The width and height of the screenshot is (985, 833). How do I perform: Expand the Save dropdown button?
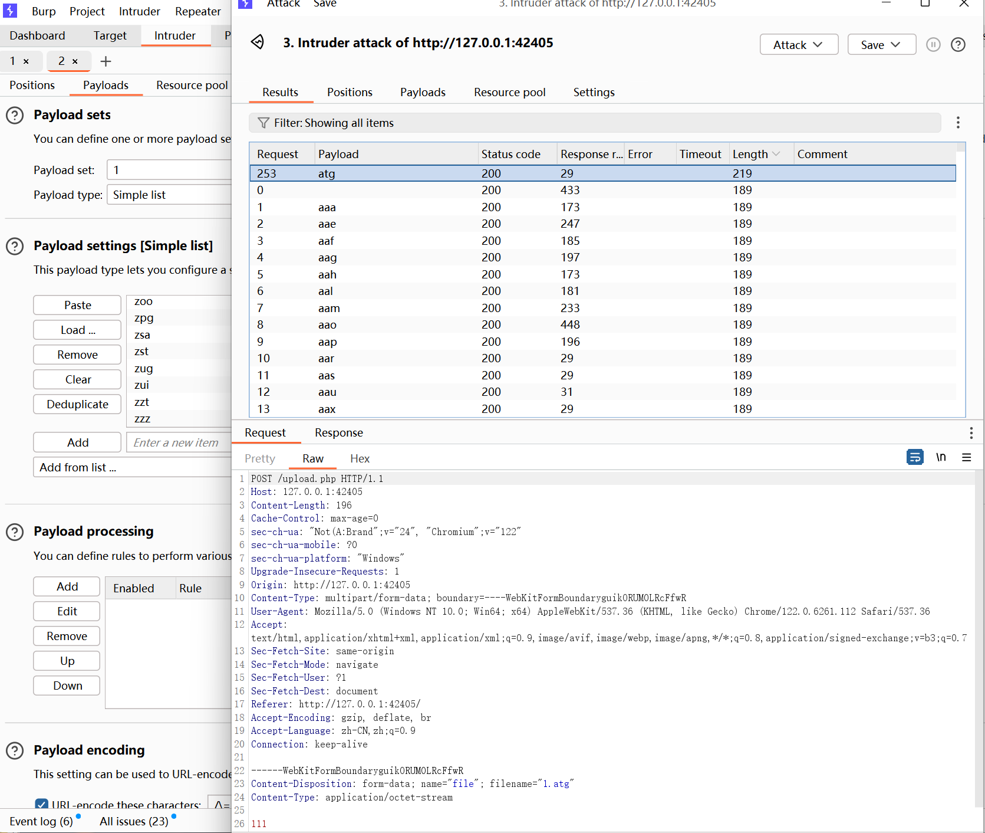881,45
